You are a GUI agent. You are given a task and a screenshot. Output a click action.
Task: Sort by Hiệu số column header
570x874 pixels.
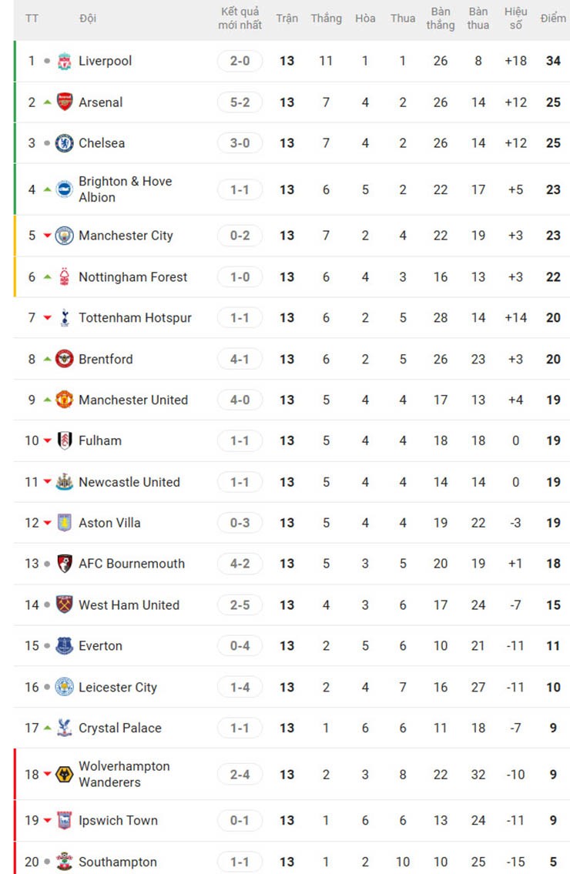(515, 18)
